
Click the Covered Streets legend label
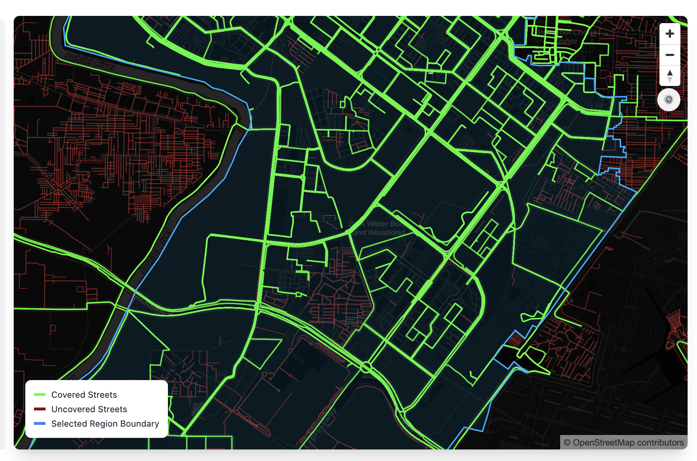point(84,395)
